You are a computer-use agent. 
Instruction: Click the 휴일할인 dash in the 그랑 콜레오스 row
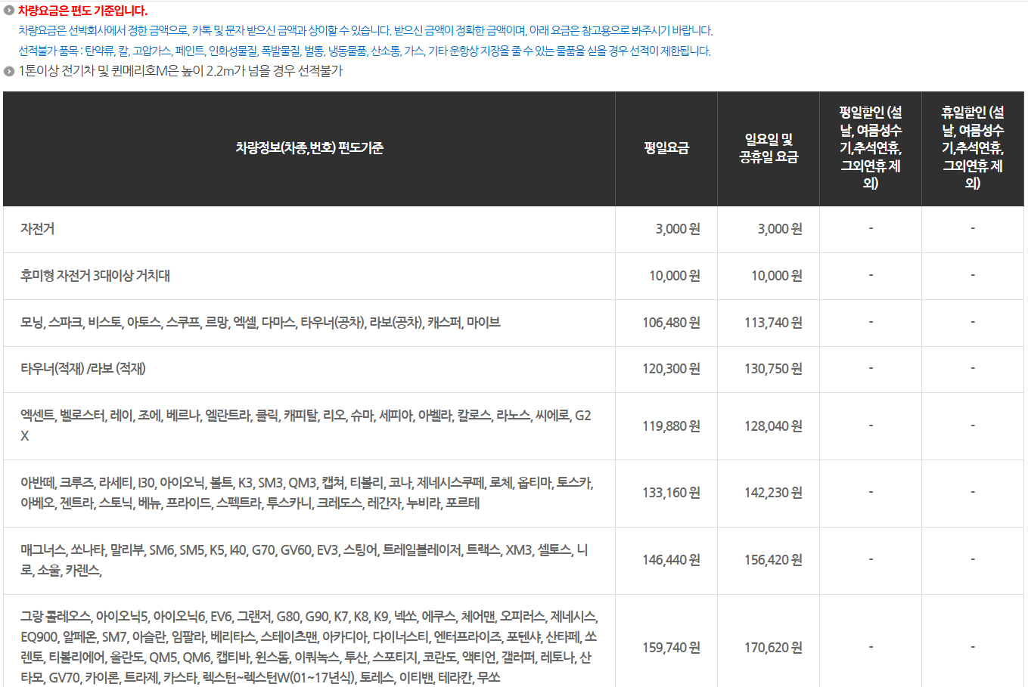coord(973,647)
